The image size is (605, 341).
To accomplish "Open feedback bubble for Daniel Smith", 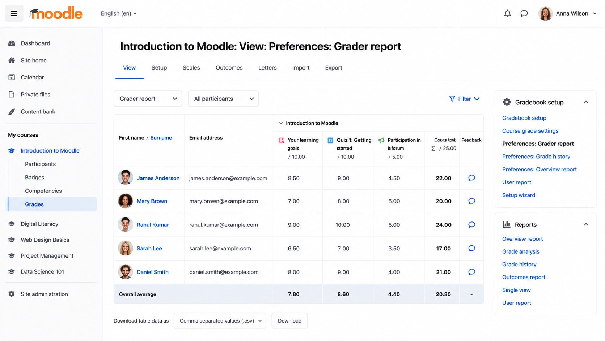I will coord(471,272).
